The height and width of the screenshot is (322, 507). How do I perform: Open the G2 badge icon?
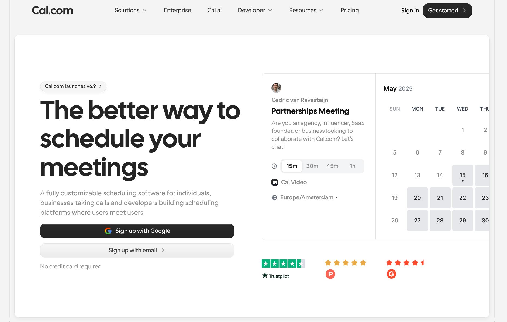coord(391,274)
